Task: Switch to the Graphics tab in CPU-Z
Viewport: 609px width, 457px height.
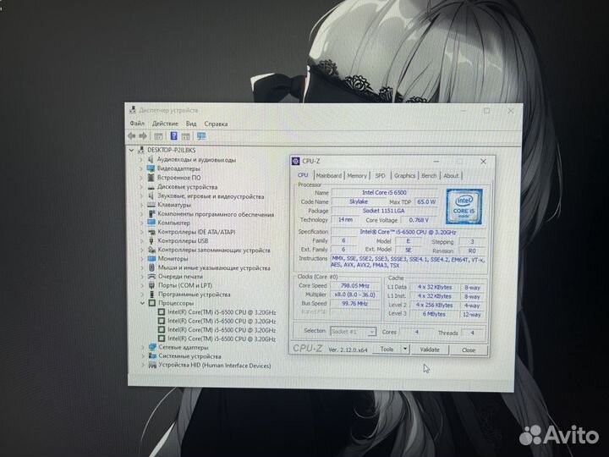Action: (404, 176)
